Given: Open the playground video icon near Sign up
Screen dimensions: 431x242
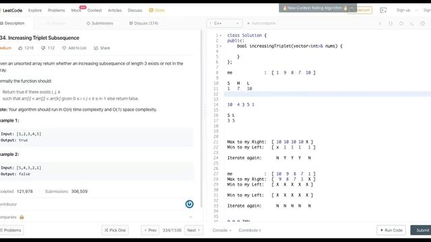Looking at the screenshot, I should (383, 10).
